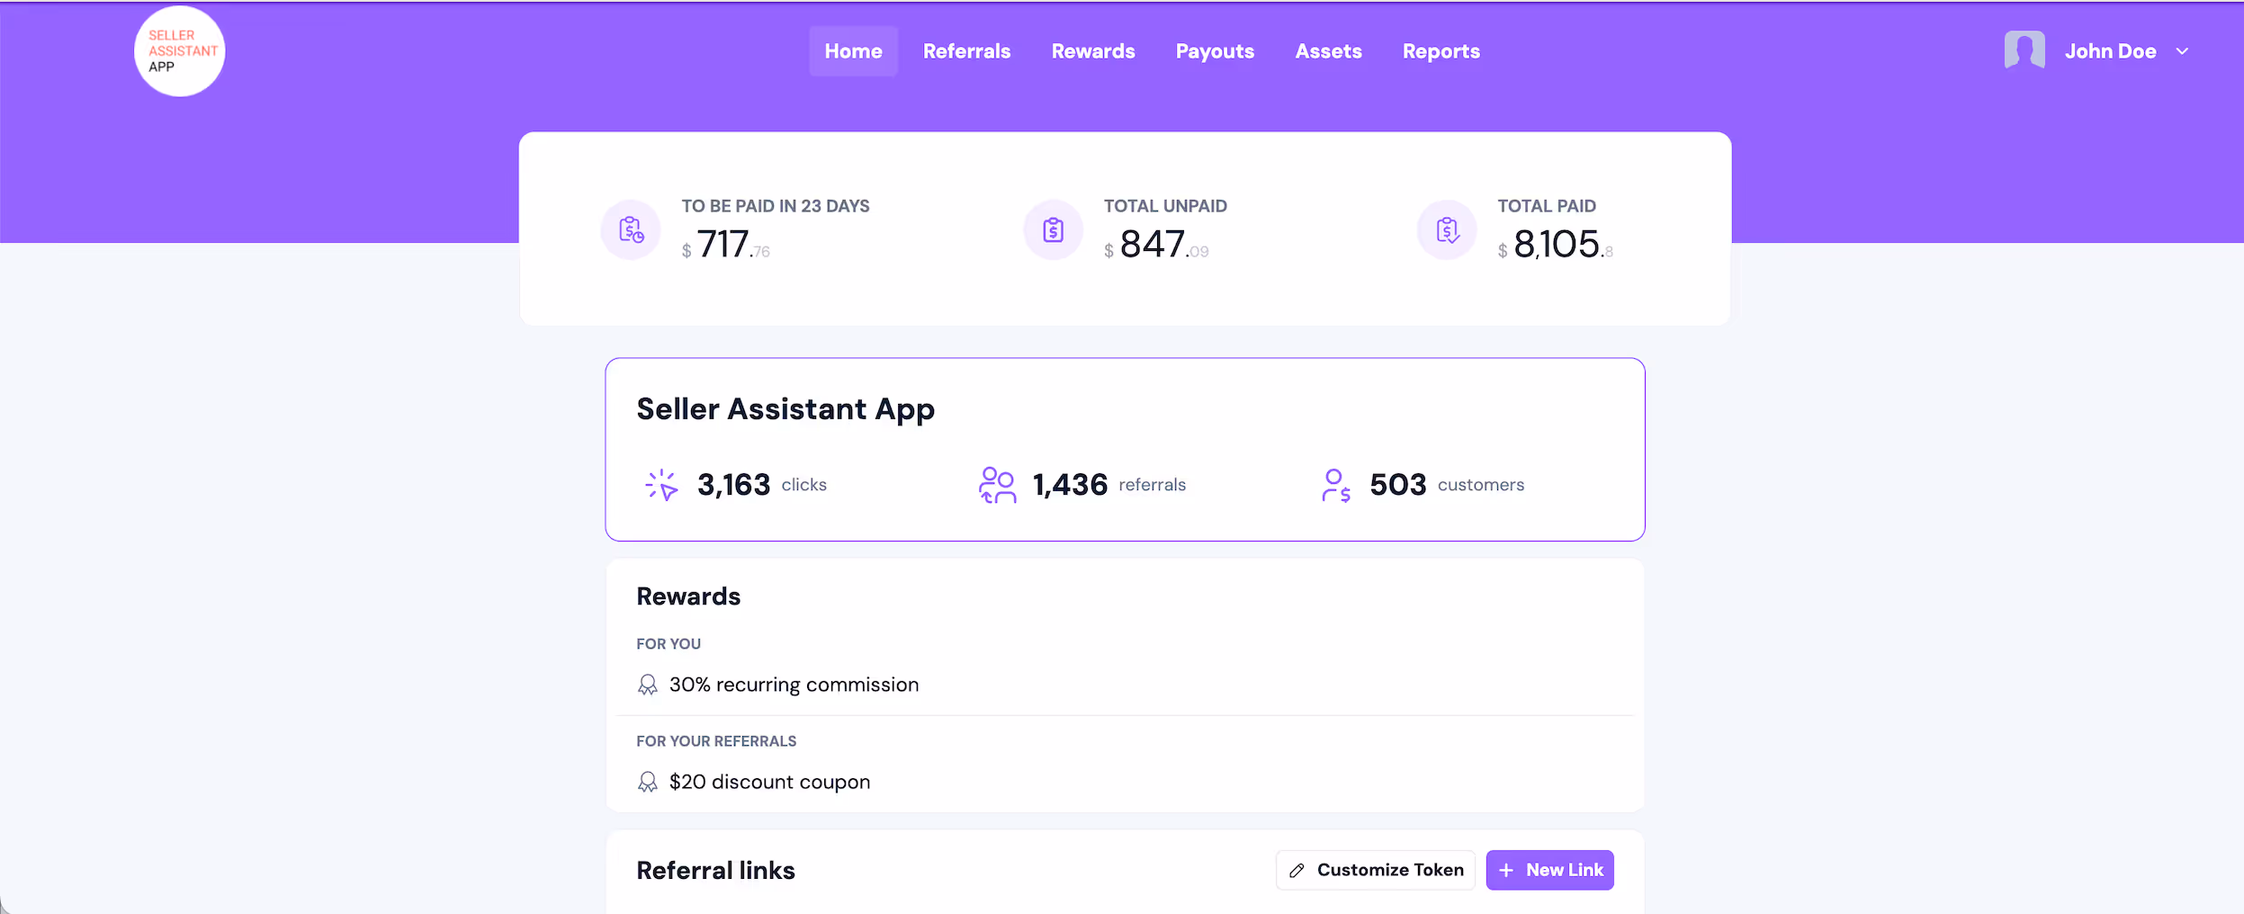Image resolution: width=2244 pixels, height=914 pixels.
Task: Click the $20 discount coupon text
Action: 769,782
